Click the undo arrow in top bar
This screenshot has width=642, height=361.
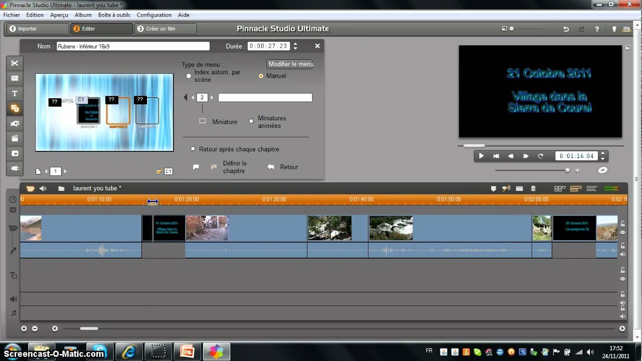566,29
